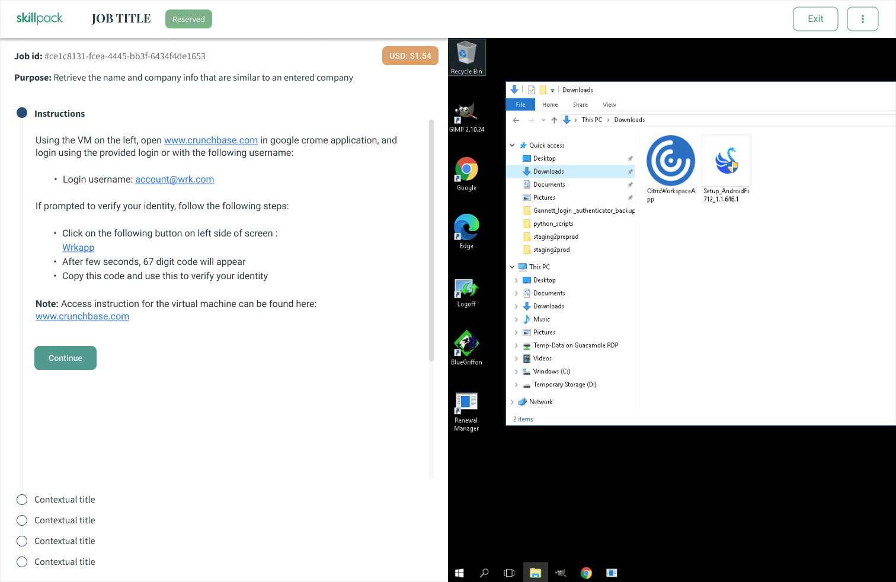
Task: Open the Recycle Bin desktop icon
Action: pos(466,57)
